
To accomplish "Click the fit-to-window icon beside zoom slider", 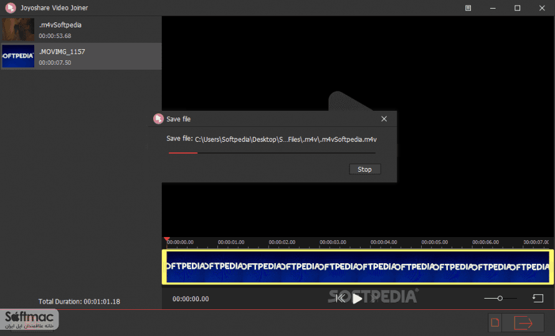I will point(538,299).
